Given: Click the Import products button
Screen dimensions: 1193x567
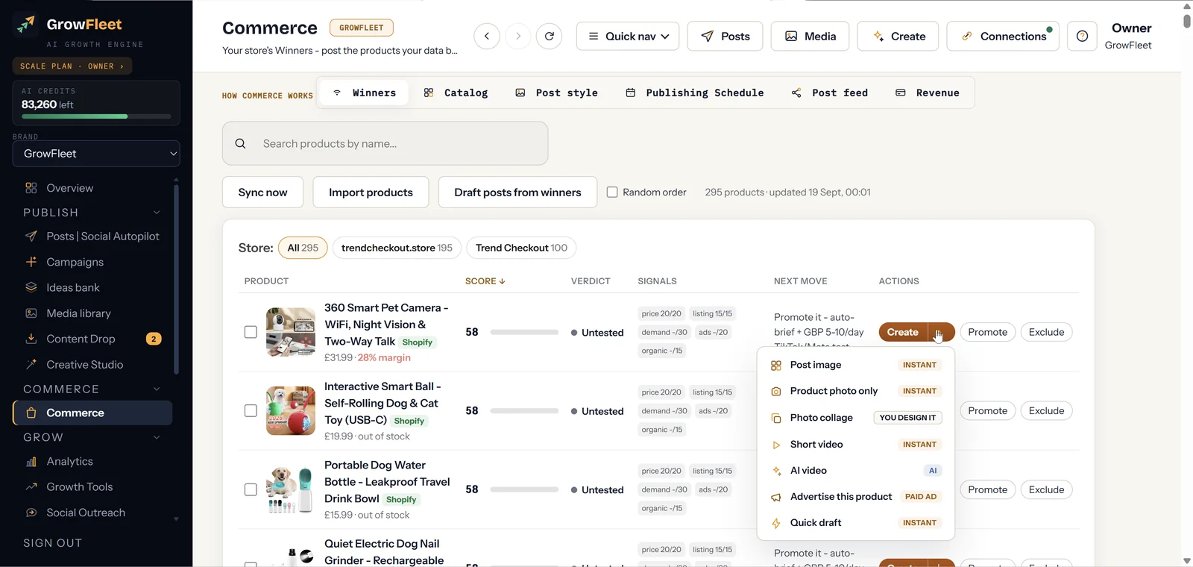Looking at the screenshot, I should pos(371,192).
